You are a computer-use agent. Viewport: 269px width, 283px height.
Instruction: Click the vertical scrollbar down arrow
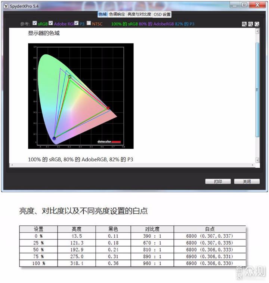[257, 160]
